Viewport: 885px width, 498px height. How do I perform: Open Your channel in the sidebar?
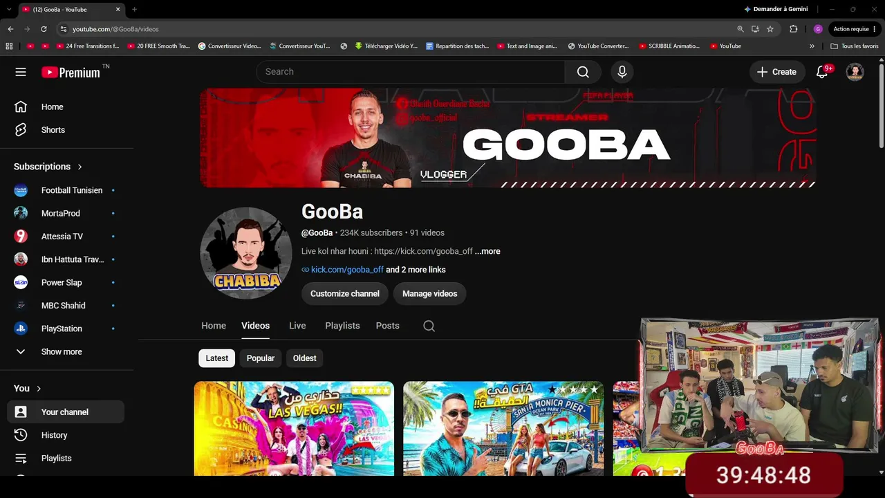pyautogui.click(x=66, y=412)
